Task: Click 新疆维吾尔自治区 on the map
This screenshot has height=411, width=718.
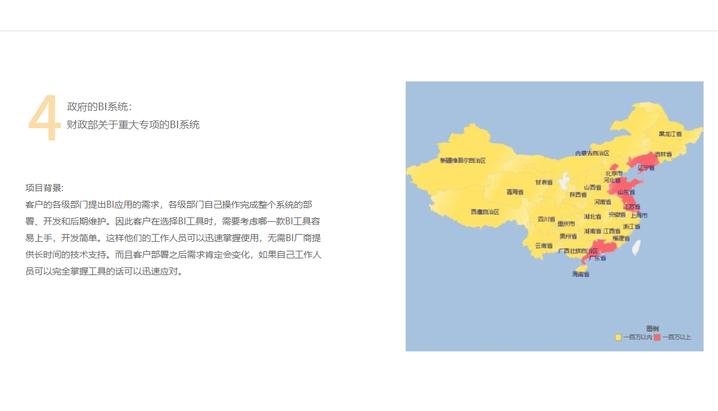Action: [x=462, y=160]
